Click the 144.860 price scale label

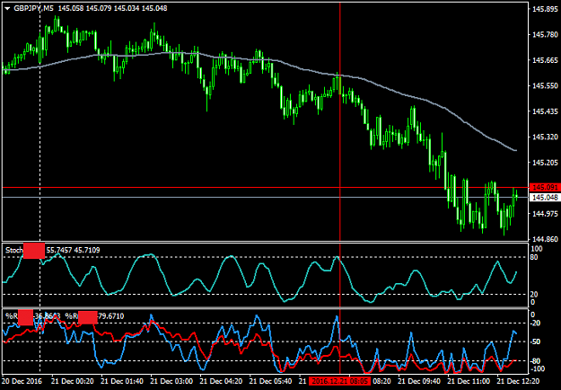pyautogui.click(x=543, y=239)
